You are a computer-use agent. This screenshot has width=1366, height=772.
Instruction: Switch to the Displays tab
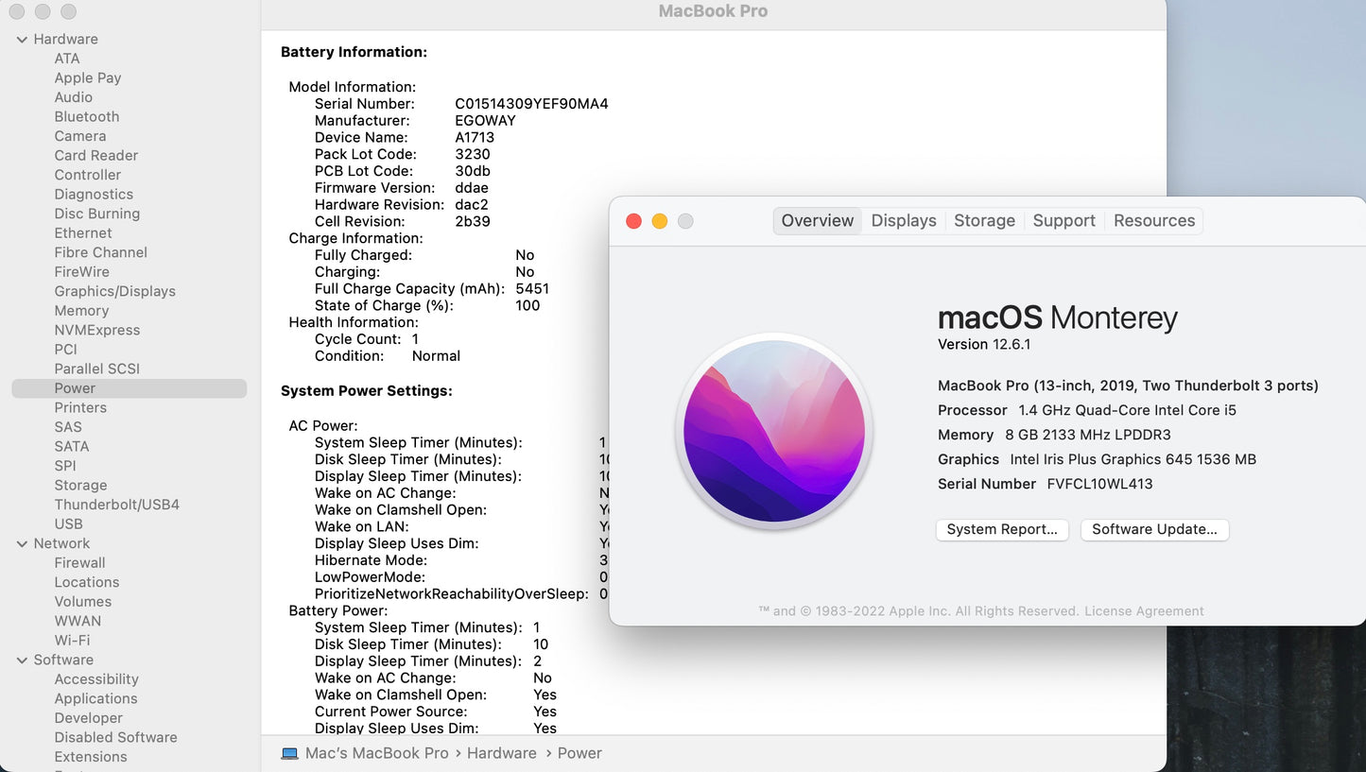pos(903,221)
